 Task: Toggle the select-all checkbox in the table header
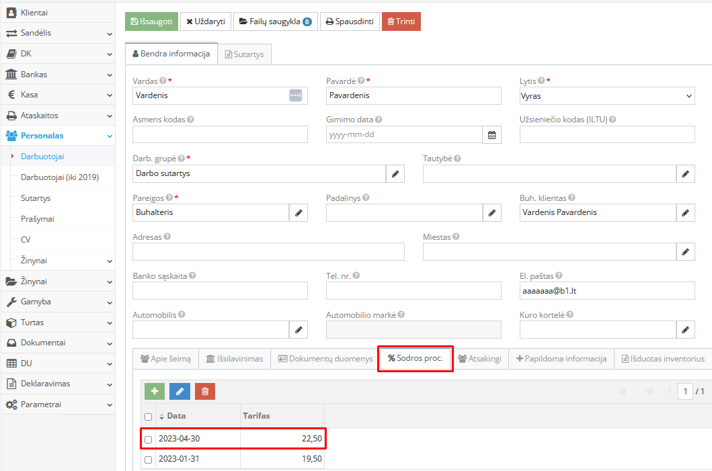[149, 417]
